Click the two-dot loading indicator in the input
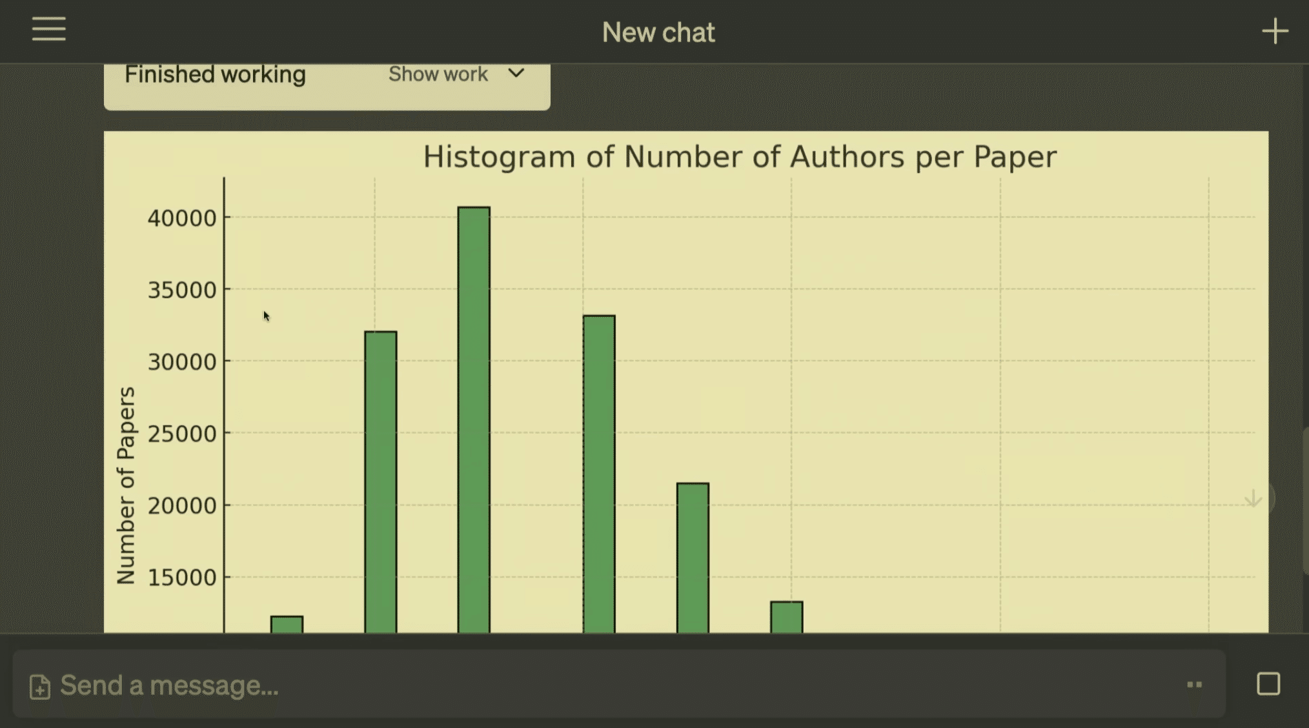Screen dimensions: 1309x728 [x=1194, y=685]
